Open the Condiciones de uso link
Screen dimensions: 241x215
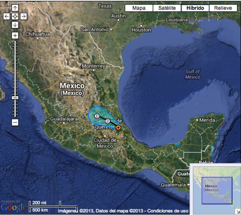point(168,211)
